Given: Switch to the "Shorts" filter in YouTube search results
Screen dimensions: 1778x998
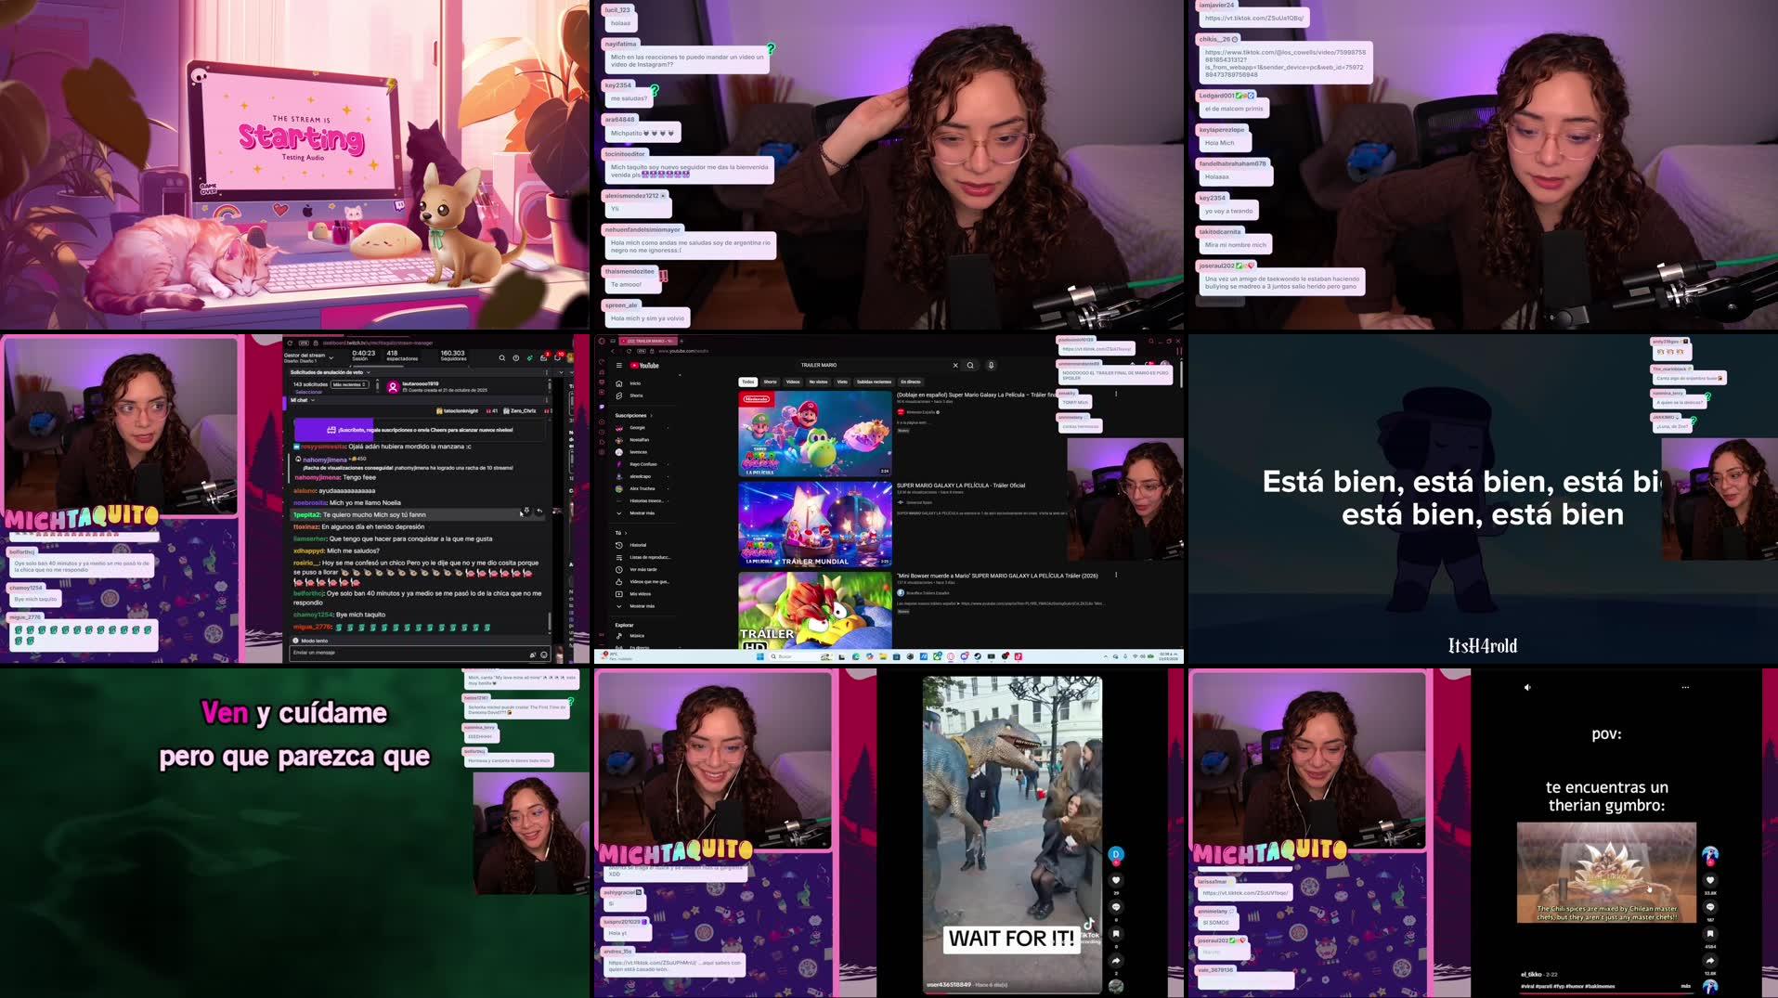Looking at the screenshot, I should (771, 382).
